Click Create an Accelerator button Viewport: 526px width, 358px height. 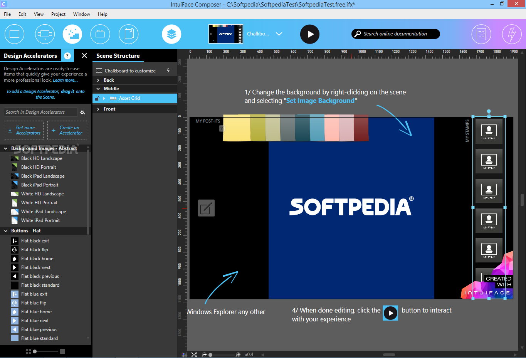tap(67, 130)
